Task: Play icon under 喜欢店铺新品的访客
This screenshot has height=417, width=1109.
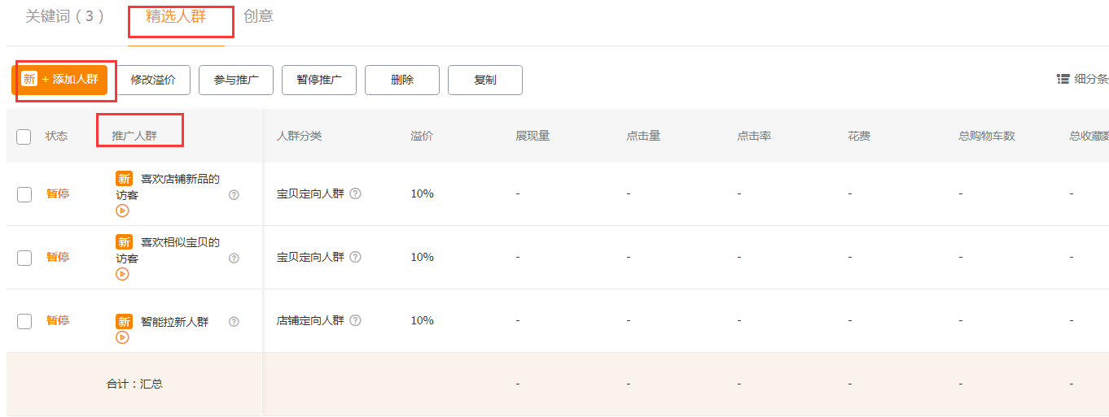Action: point(122,211)
